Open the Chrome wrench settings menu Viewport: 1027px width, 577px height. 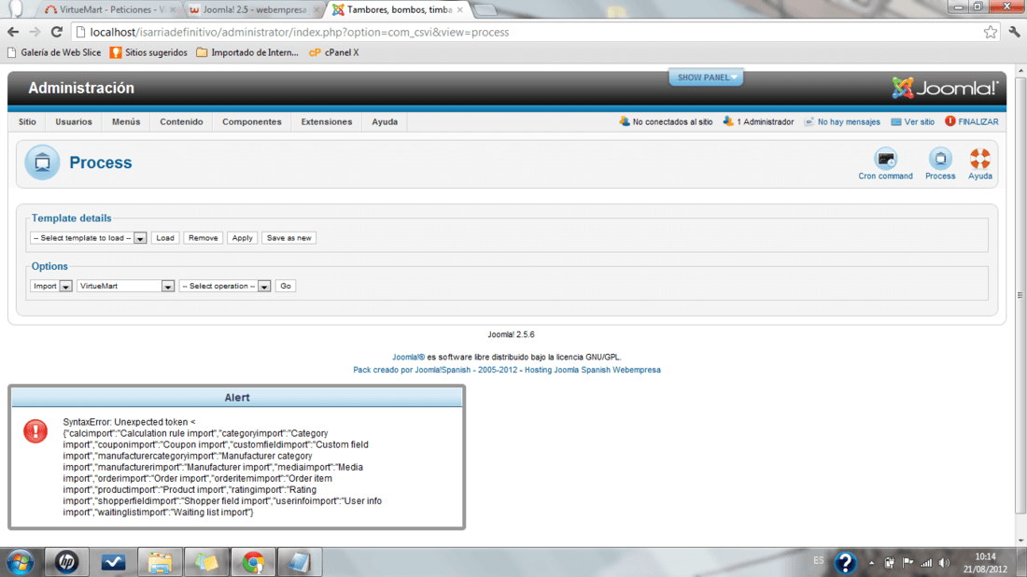(x=1015, y=32)
